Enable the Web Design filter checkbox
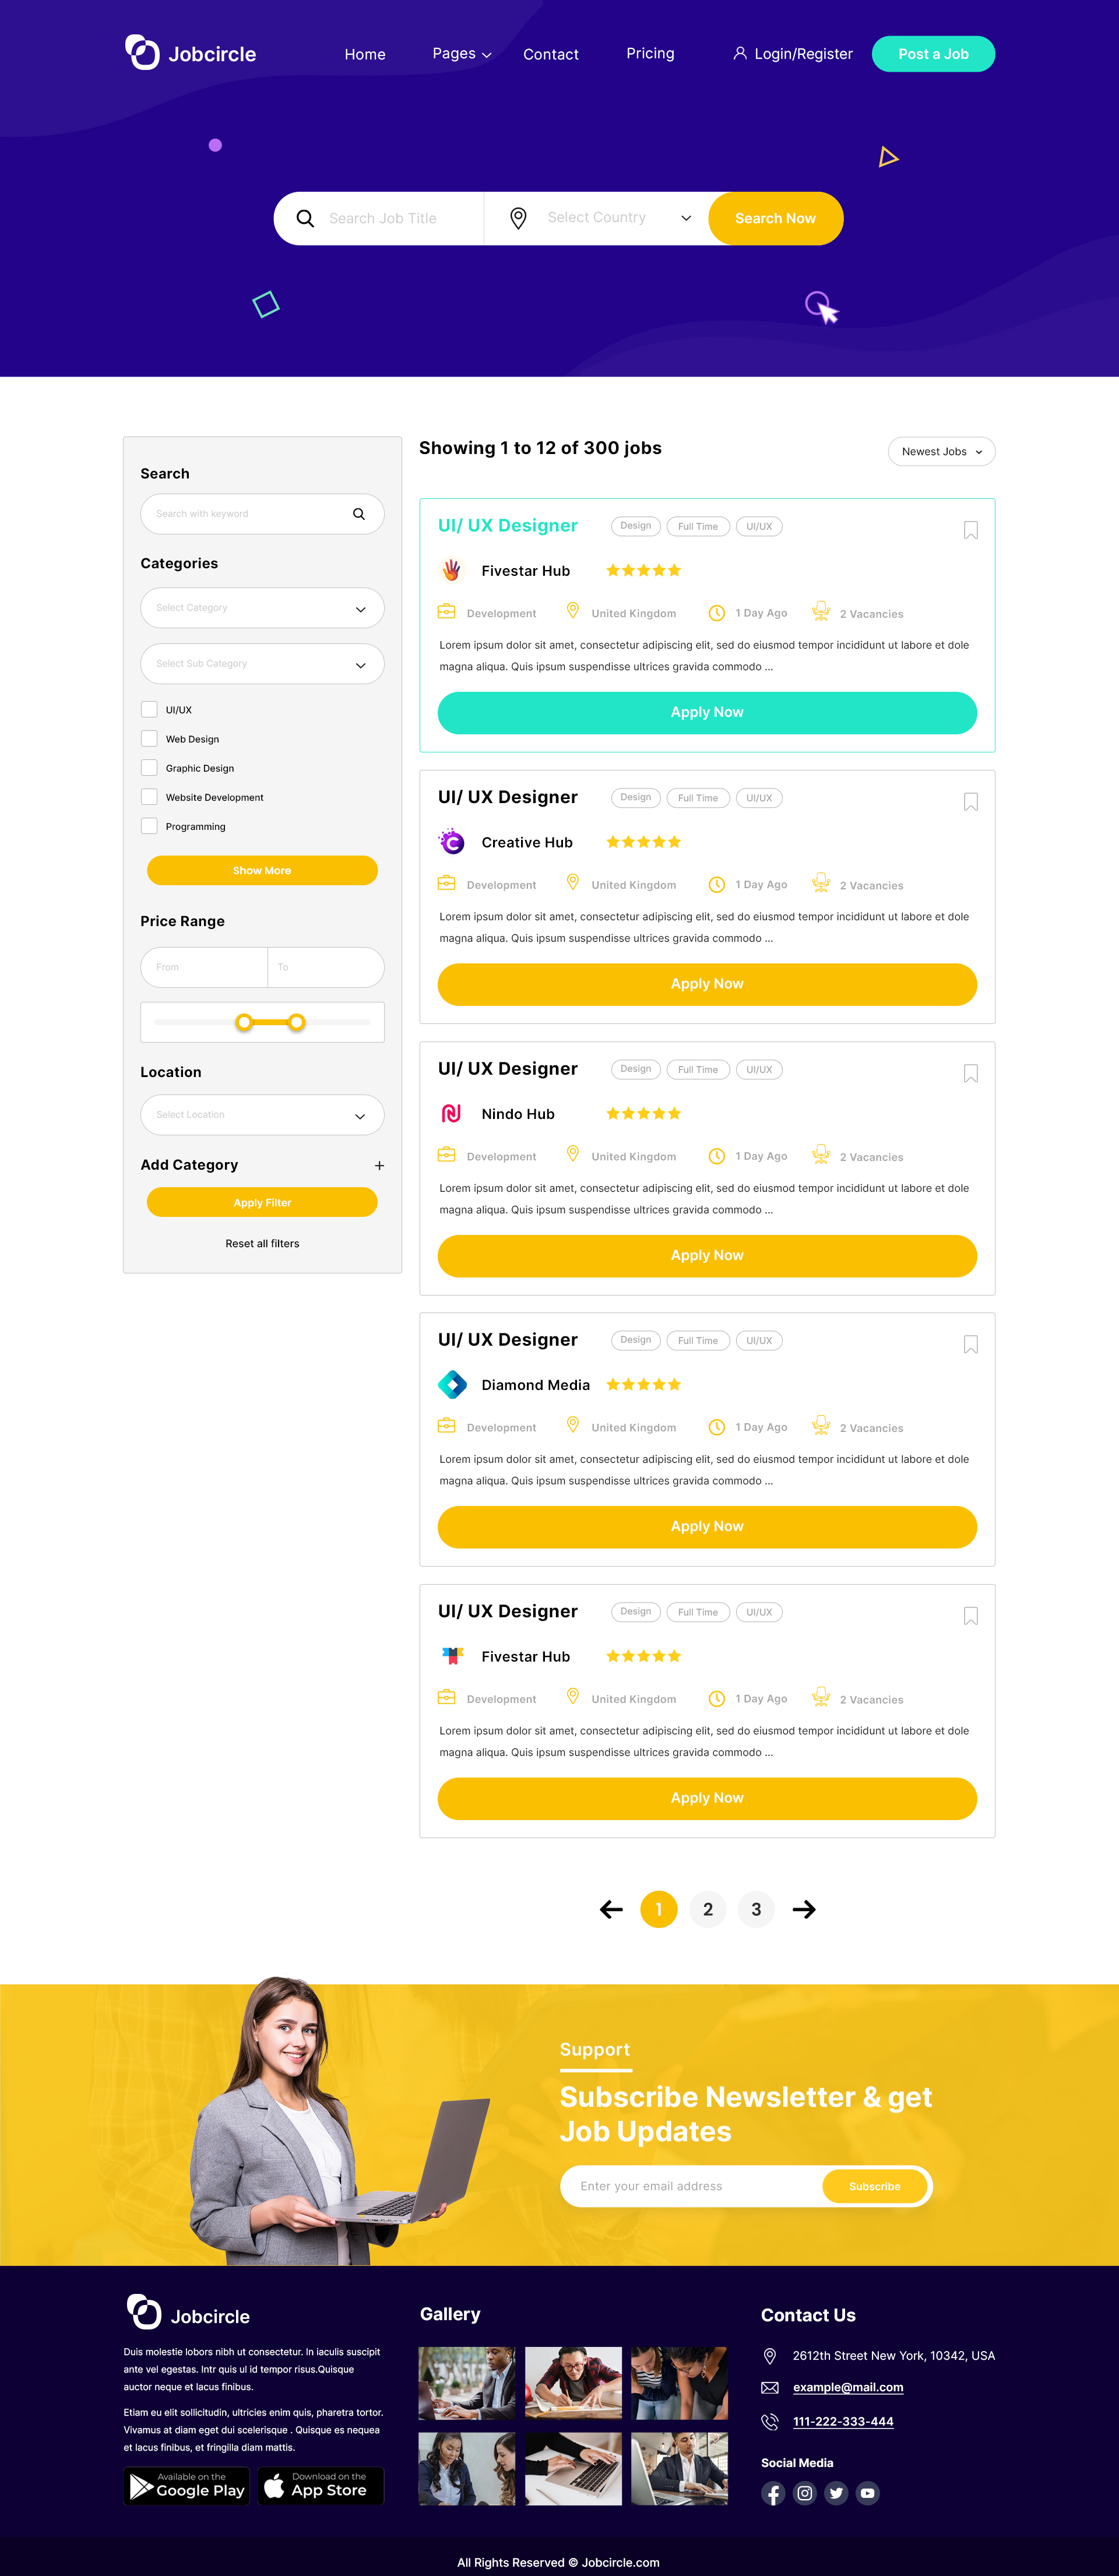1119x2576 pixels. tap(149, 738)
